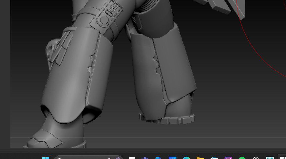Click the circular emblem on the thigh strap
This screenshot has height=159, width=286.
coord(104,20)
